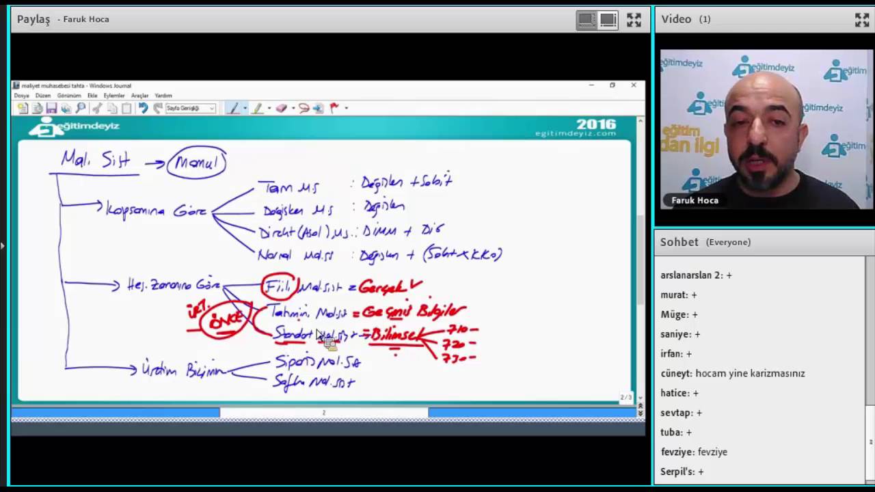Image resolution: width=875 pixels, height=492 pixels.
Task: Click chat message from arslanarslan 2
Action: pyautogui.click(x=696, y=275)
